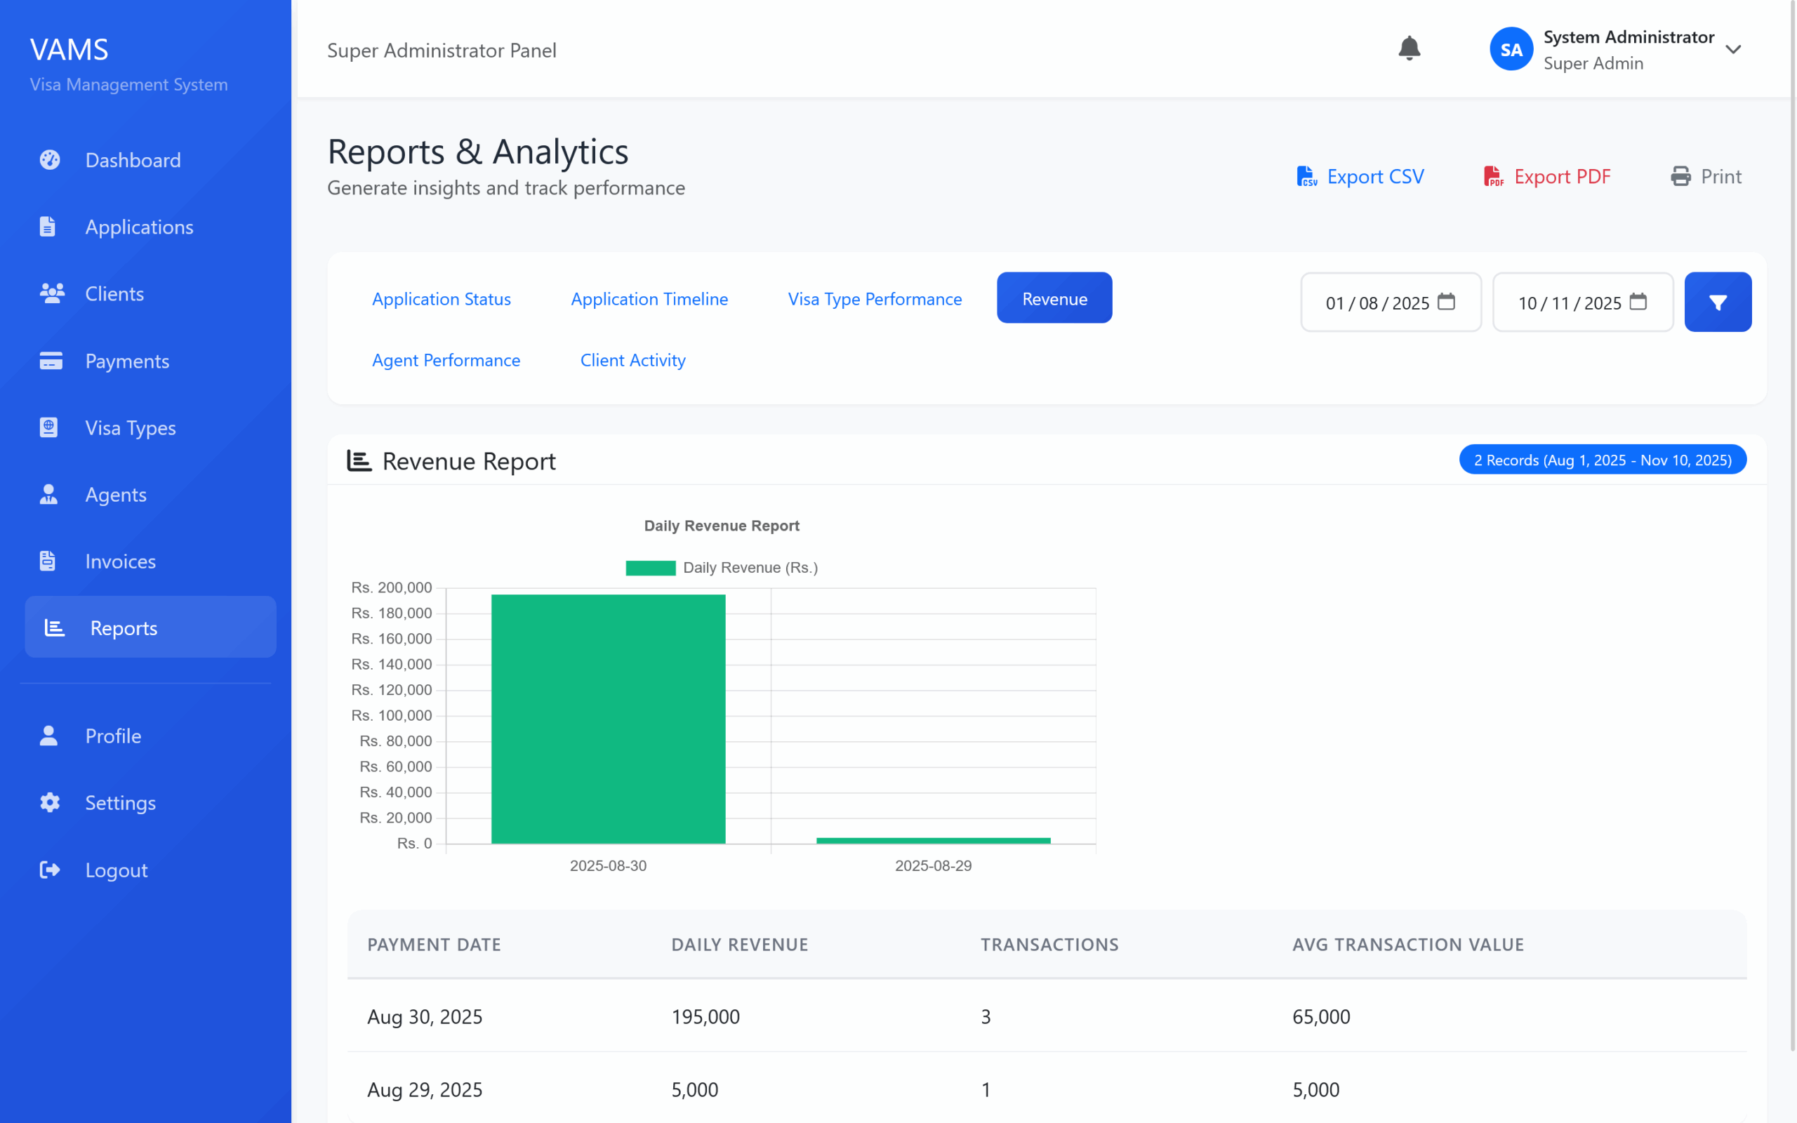Open the Visa Type Performance tab
This screenshot has height=1123, width=1797.
(874, 298)
